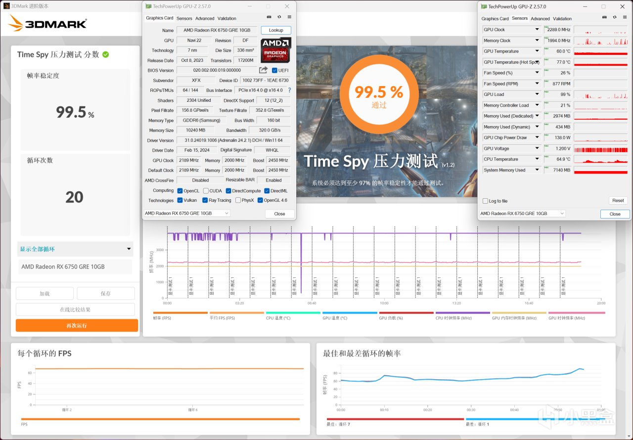This screenshot has height=440, width=633.
Task: Click the Lookup button
Action: point(276,30)
